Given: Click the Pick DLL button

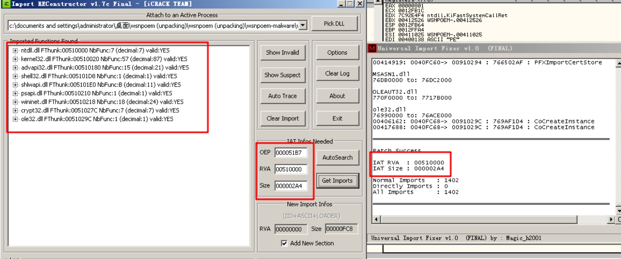Looking at the screenshot, I should [x=334, y=24].
